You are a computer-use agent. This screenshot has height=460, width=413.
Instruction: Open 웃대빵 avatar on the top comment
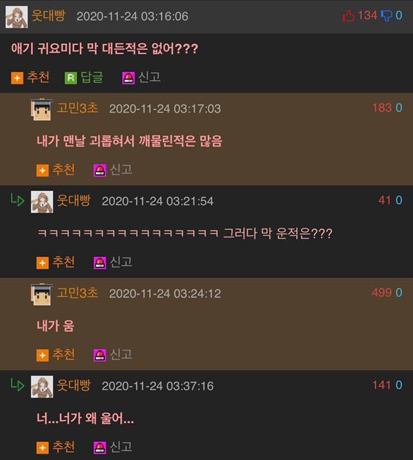(17, 17)
